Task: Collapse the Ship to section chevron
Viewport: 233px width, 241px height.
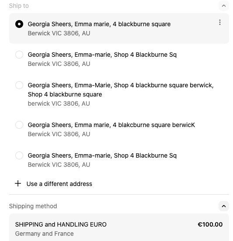Action: [224, 6]
